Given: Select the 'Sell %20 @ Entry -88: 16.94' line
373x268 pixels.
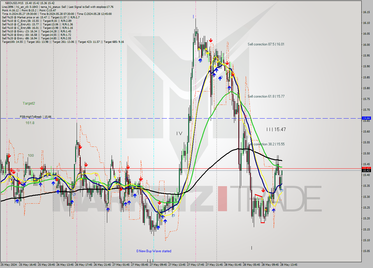Looking at the screenshot, I should click(36, 38).
